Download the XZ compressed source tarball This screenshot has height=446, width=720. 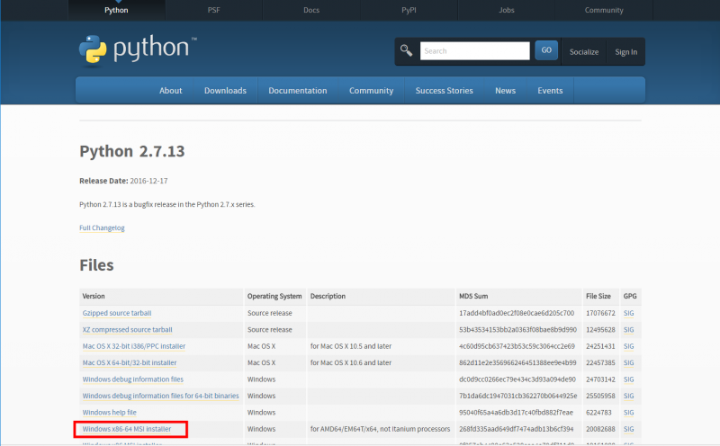point(127,330)
